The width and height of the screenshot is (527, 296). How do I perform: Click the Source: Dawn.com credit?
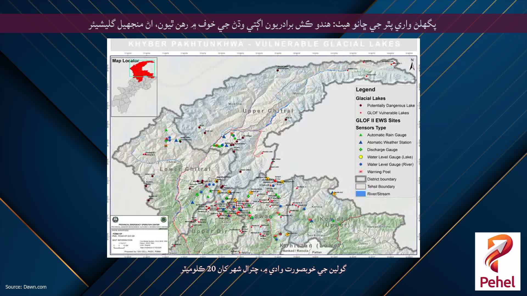click(26, 287)
